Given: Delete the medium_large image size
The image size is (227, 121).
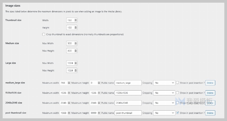Looking at the screenshot, I should [x=210, y=83].
